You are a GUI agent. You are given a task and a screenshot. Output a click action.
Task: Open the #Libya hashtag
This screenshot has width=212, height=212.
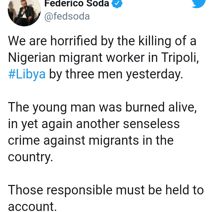(x=27, y=74)
